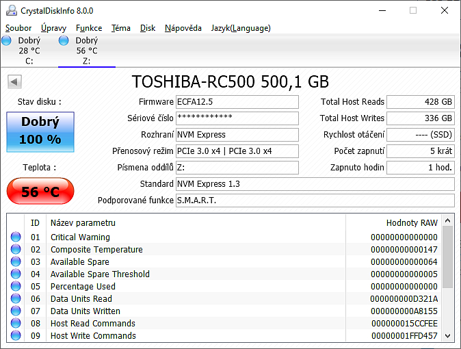
Task: Click the Rychlost otáčení value ---- (SSD)
Action: pos(421,135)
